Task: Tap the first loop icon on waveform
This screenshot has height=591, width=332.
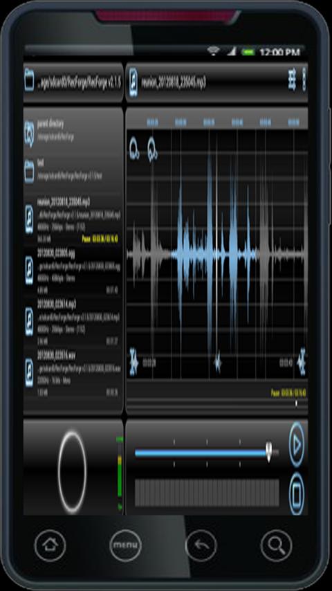Action: [x=135, y=149]
